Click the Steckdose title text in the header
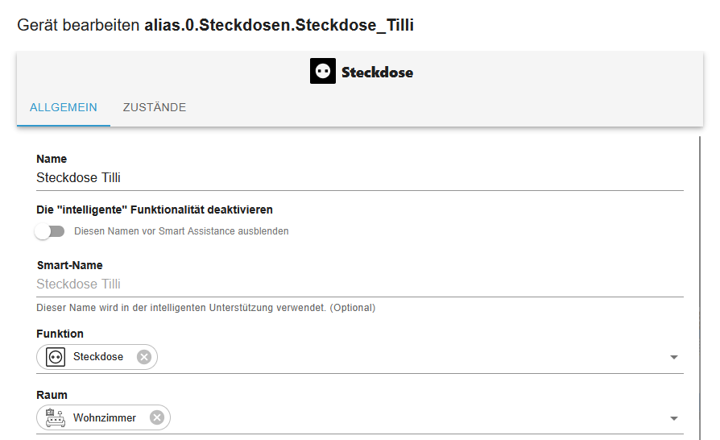The image size is (720, 440). (x=377, y=72)
